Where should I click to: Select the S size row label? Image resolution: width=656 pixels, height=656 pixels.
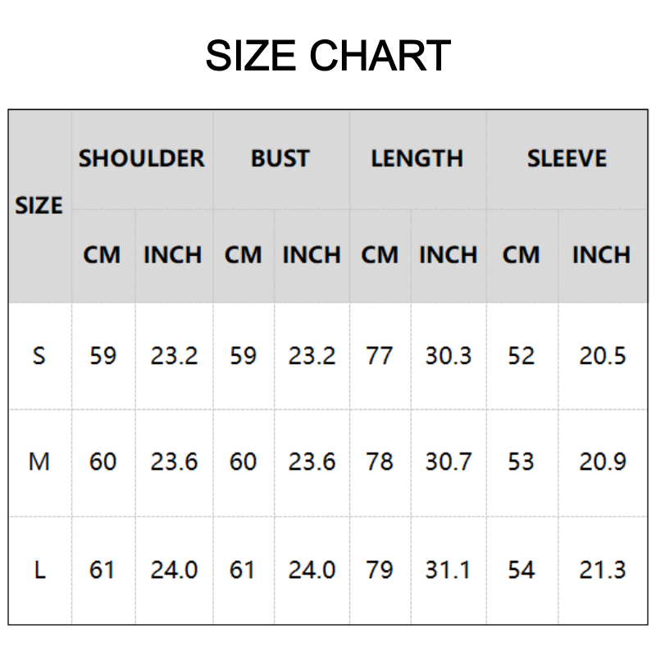[39, 356]
